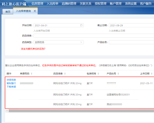
Task: Click the 下载单据 link
Action: pyautogui.click(x=11, y=87)
